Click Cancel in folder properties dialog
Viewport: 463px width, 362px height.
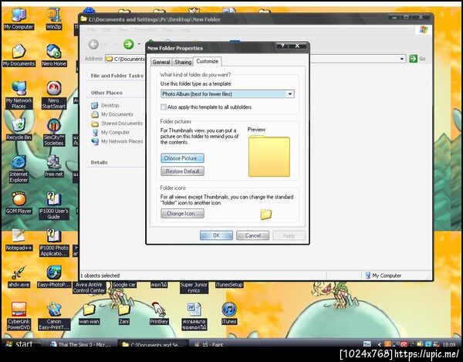(252, 235)
